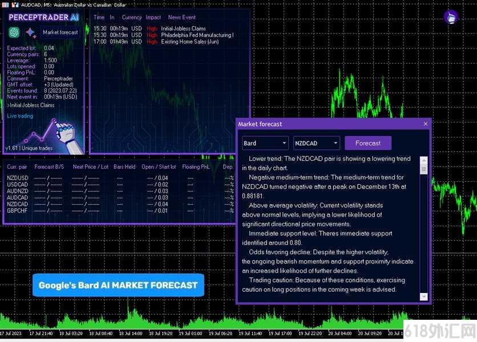
Task: Click the Google's Bard AI MARKET FORECAST banner
Action: (118, 285)
